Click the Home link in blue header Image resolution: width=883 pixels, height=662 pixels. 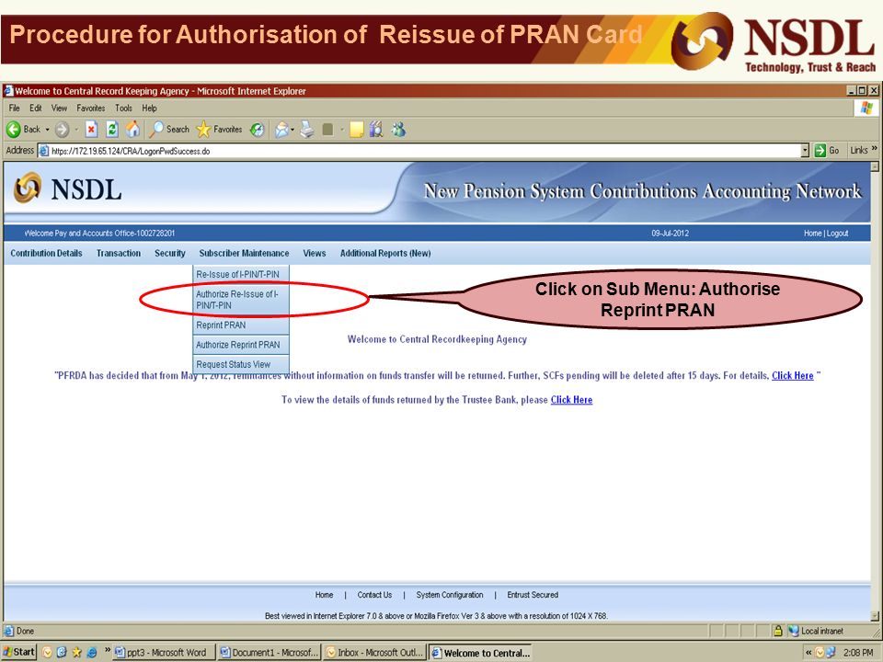(812, 233)
